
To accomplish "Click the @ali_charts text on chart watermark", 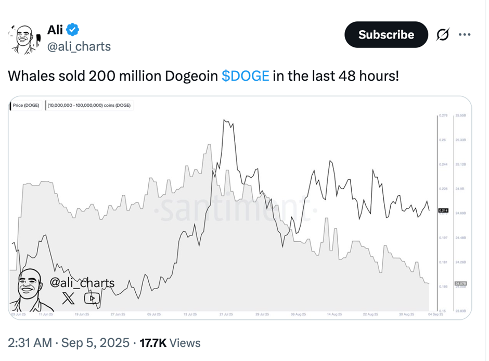I will (x=82, y=283).
